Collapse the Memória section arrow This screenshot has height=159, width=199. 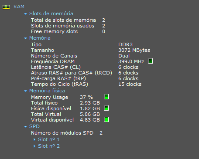(25, 38)
